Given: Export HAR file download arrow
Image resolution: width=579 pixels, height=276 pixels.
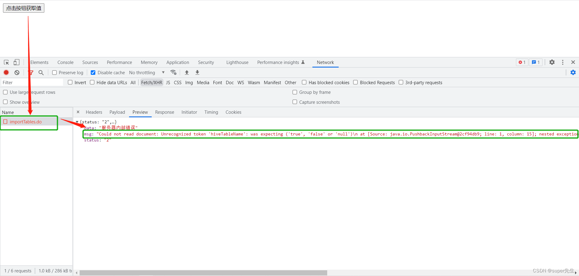Looking at the screenshot, I should click(197, 72).
